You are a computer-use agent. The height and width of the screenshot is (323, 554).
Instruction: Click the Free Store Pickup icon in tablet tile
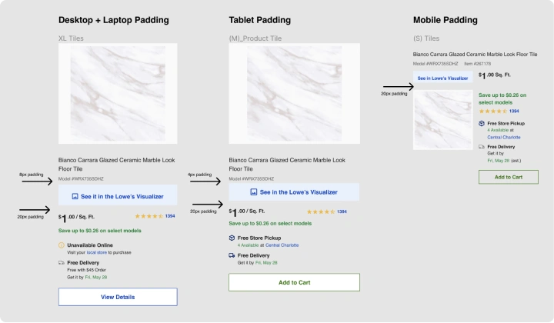point(232,238)
